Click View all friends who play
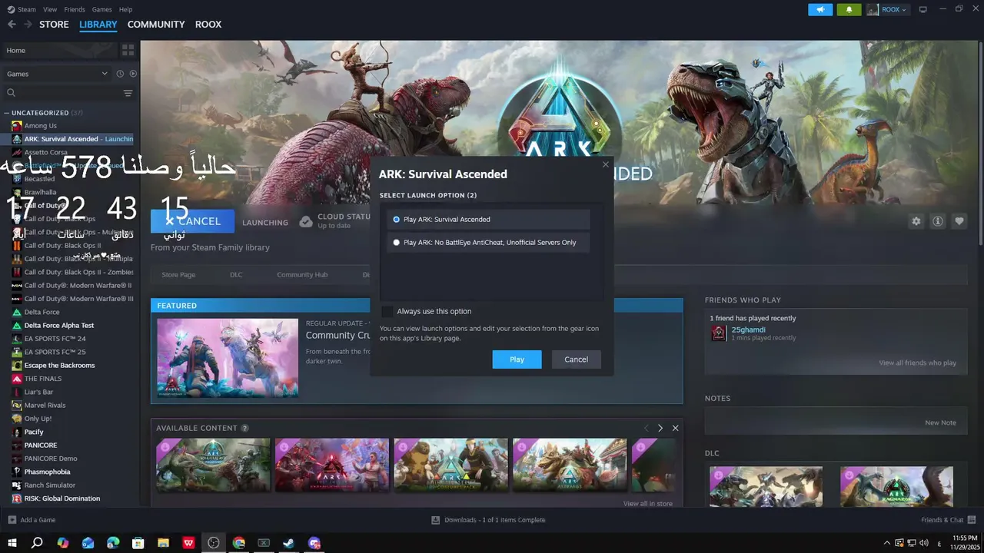 [917, 363]
